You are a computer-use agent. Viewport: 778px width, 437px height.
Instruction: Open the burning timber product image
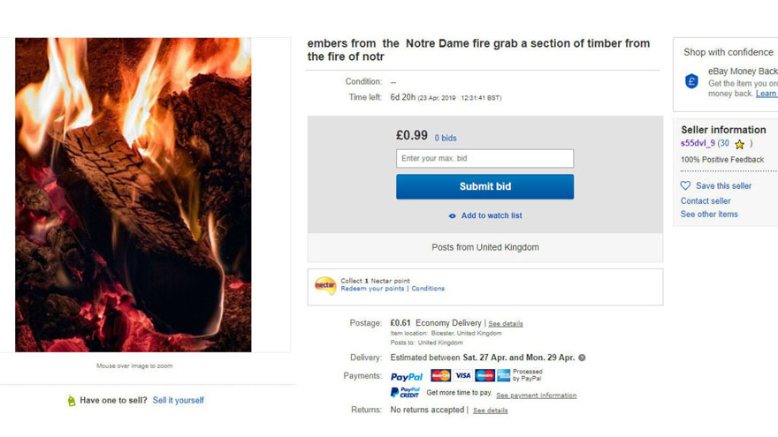click(x=133, y=194)
